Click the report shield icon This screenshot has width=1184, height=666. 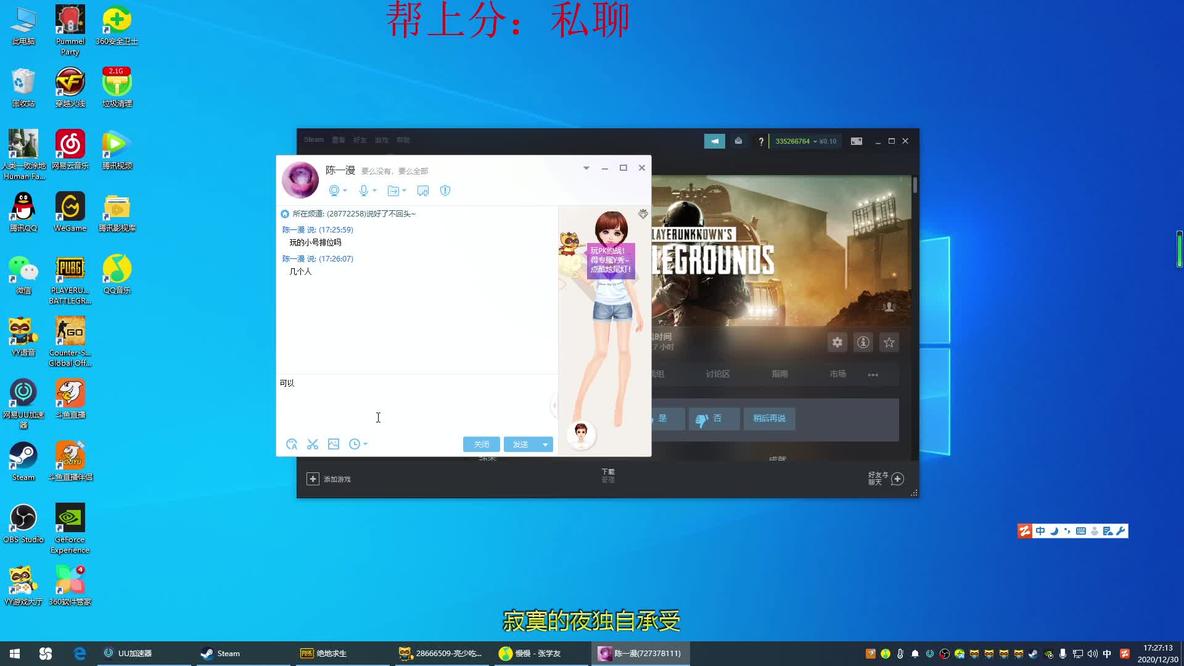[445, 191]
